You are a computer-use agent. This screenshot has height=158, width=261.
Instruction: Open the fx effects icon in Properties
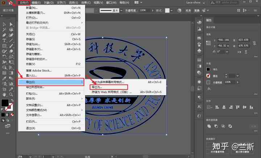209,89
